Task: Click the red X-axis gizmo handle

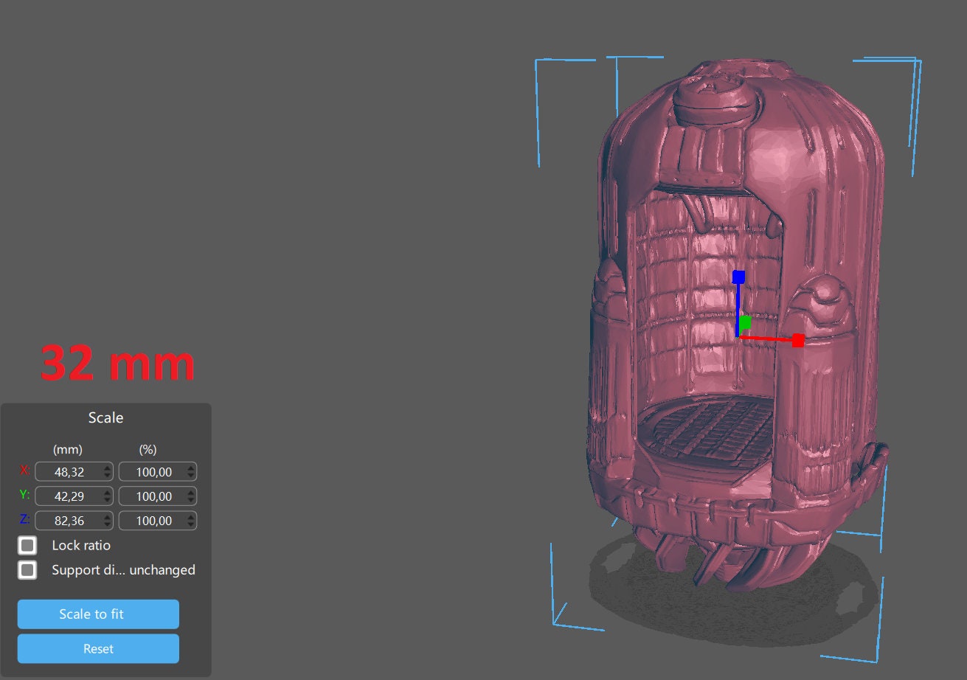Action: 797,340
